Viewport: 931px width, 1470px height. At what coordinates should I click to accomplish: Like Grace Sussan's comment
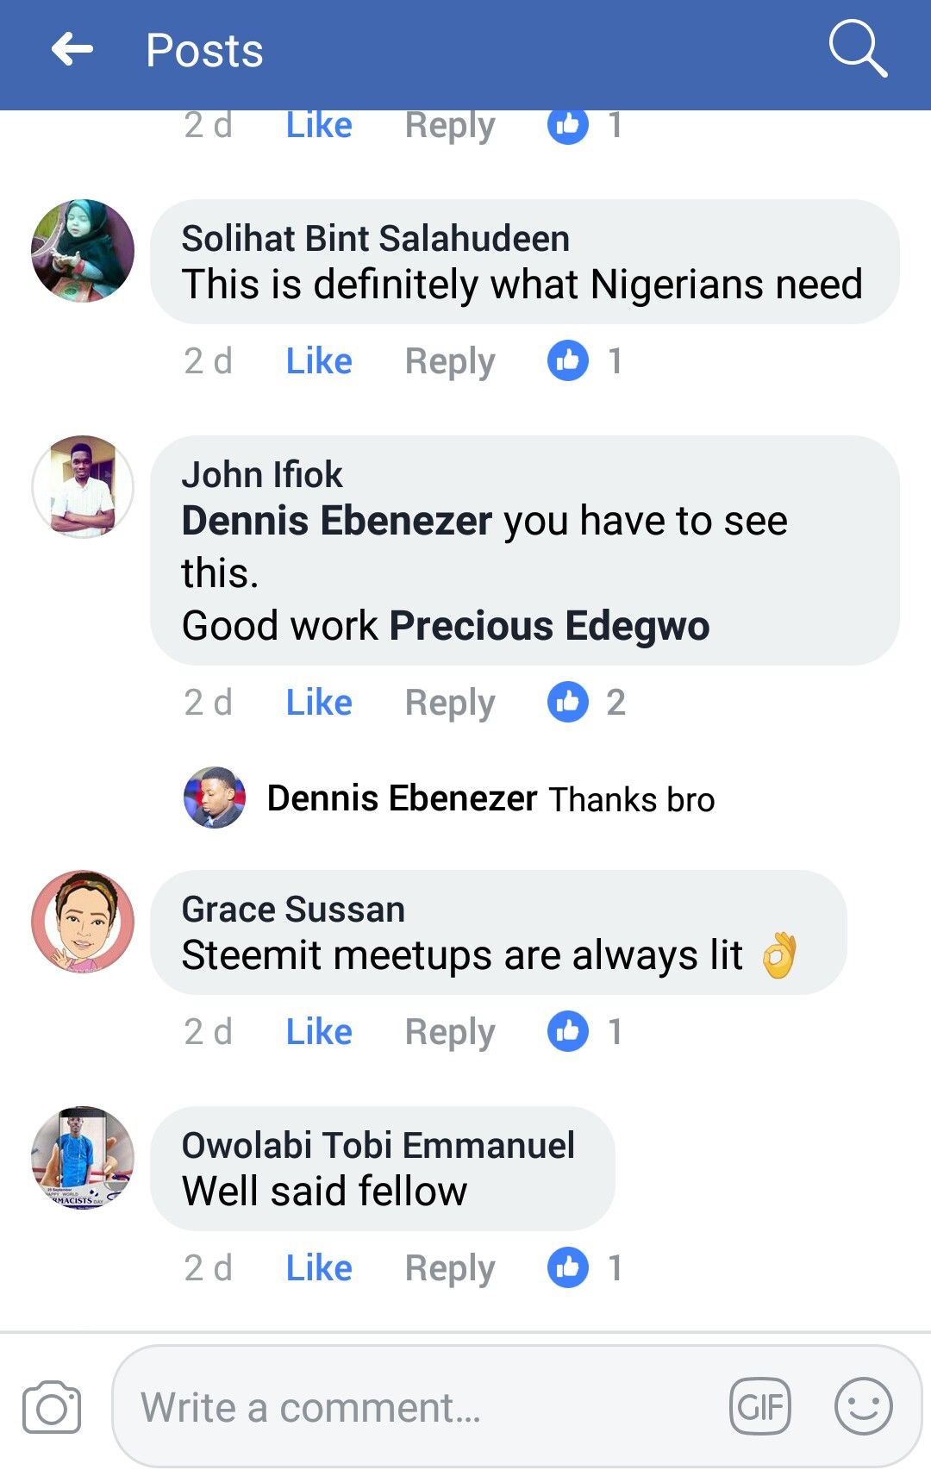click(x=319, y=1031)
